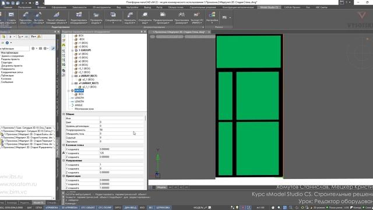This screenshot has width=373, height=210.
Task: Click Экспорт IFC ribbon tool
Action: coord(197,18)
